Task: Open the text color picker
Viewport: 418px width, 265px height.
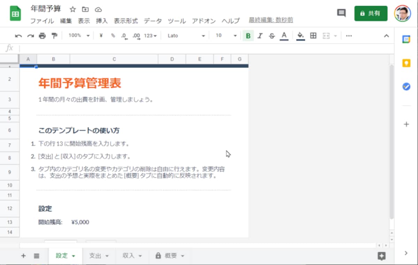Action: click(x=284, y=36)
